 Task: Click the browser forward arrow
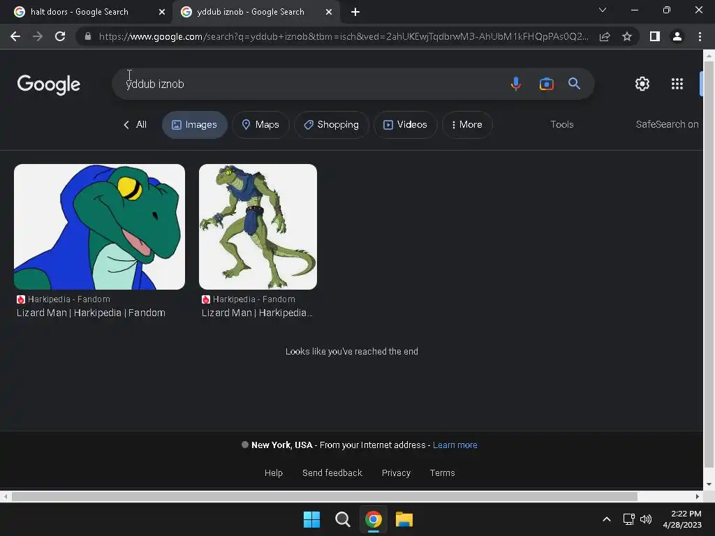click(38, 36)
